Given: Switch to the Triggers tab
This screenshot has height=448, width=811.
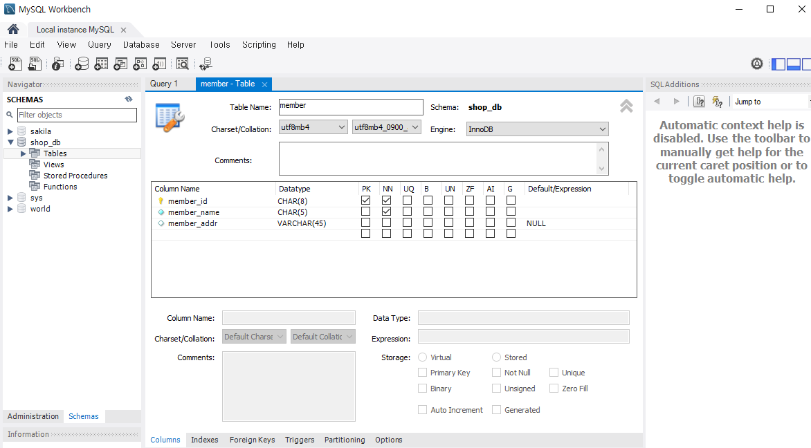Looking at the screenshot, I should (x=300, y=440).
